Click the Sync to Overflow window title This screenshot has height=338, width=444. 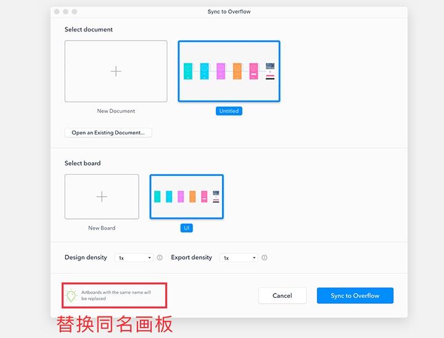[229, 12]
